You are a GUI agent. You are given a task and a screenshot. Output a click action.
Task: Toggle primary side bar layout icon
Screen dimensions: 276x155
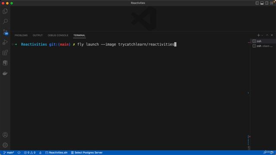[257, 3]
